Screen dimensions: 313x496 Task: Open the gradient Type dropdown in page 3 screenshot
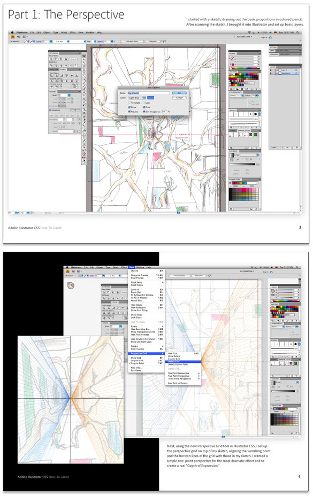(x=250, y=155)
